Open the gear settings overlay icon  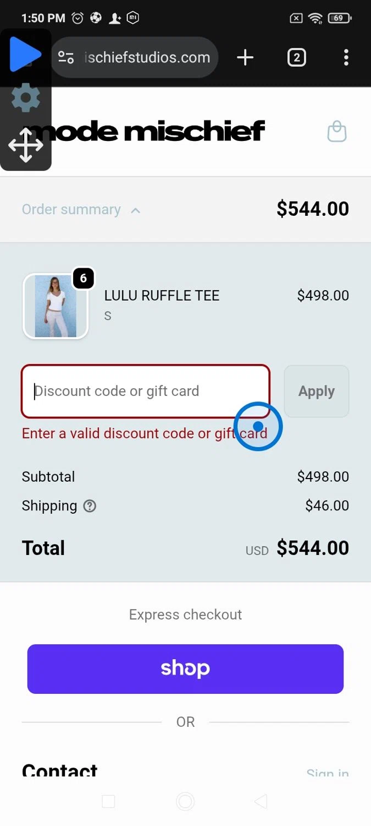click(26, 98)
